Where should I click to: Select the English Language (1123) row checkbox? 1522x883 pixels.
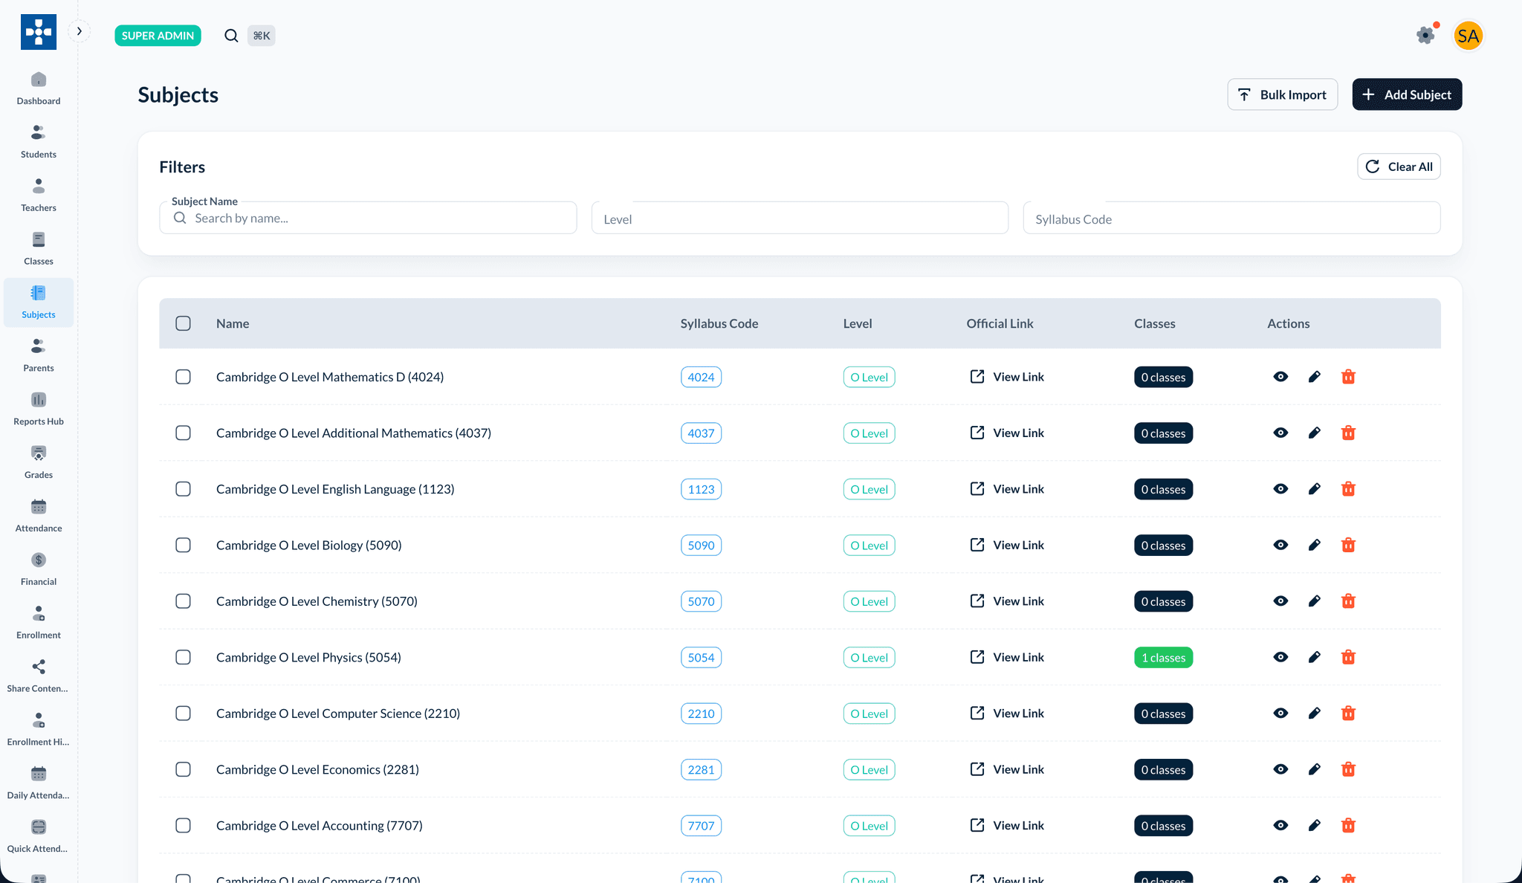[x=183, y=489]
